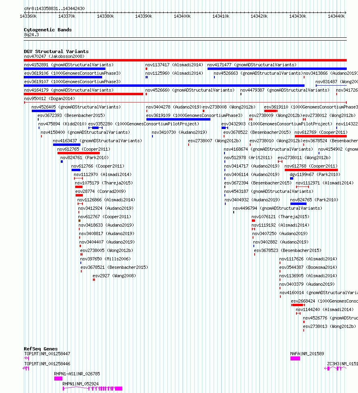Click nsv3412924 (Audano2019) label
Viewport: 358px width, 393px height.
106,208
